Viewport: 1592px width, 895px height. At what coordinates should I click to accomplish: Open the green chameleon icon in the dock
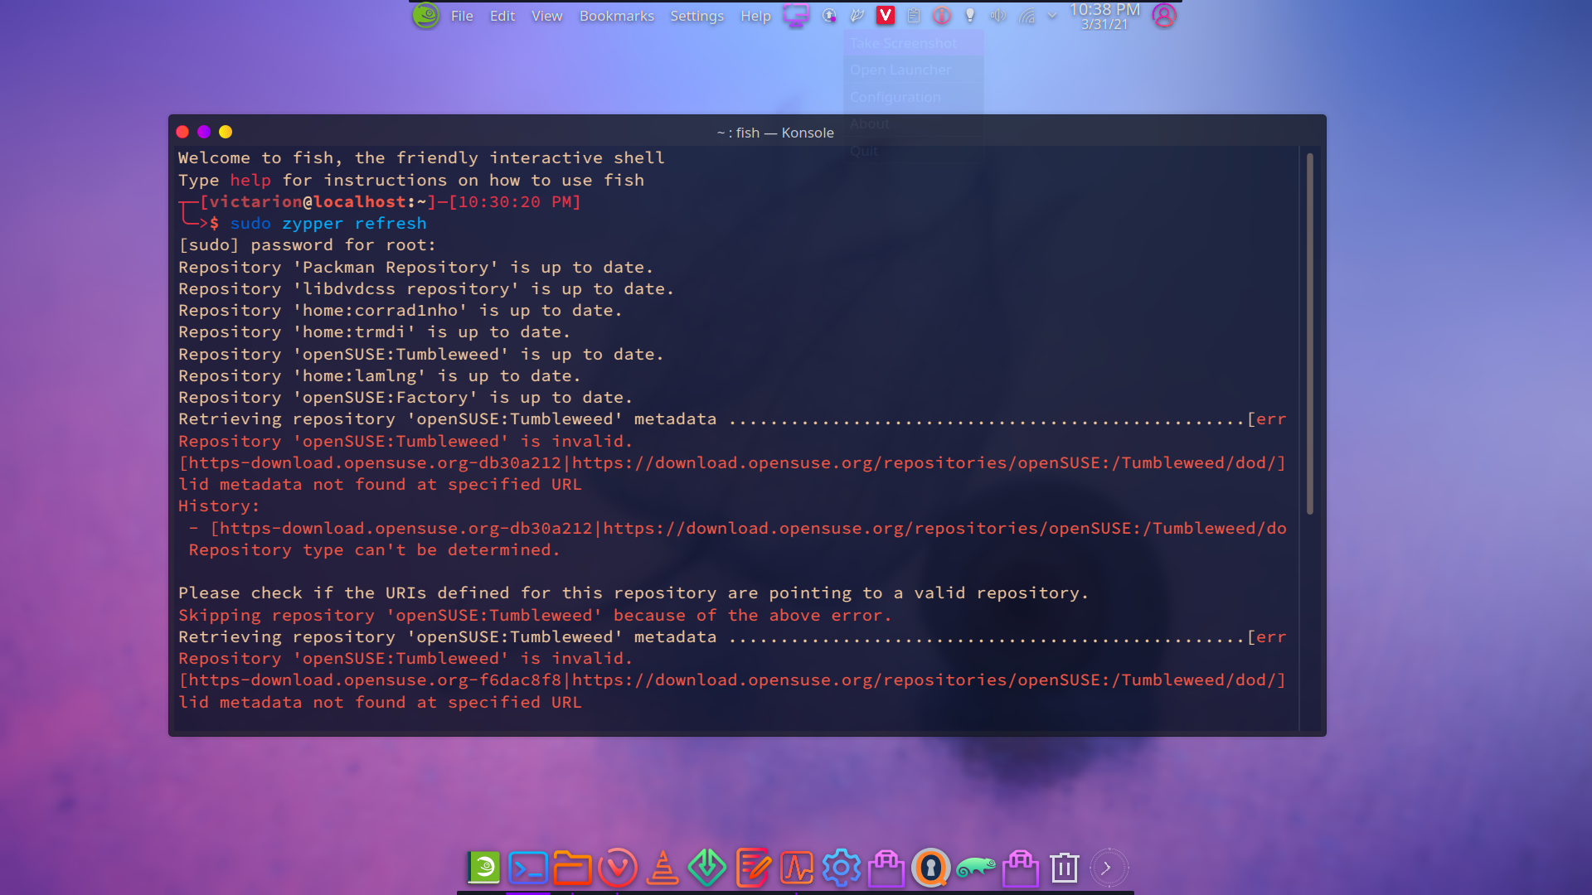(976, 868)
